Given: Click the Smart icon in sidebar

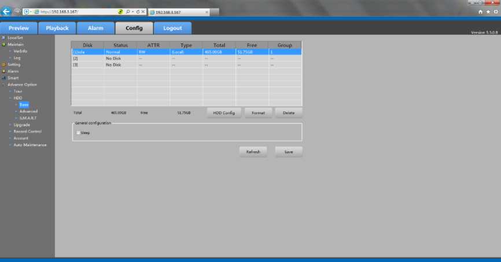Looking at the screenshot, I should click(x=3, y=78).
